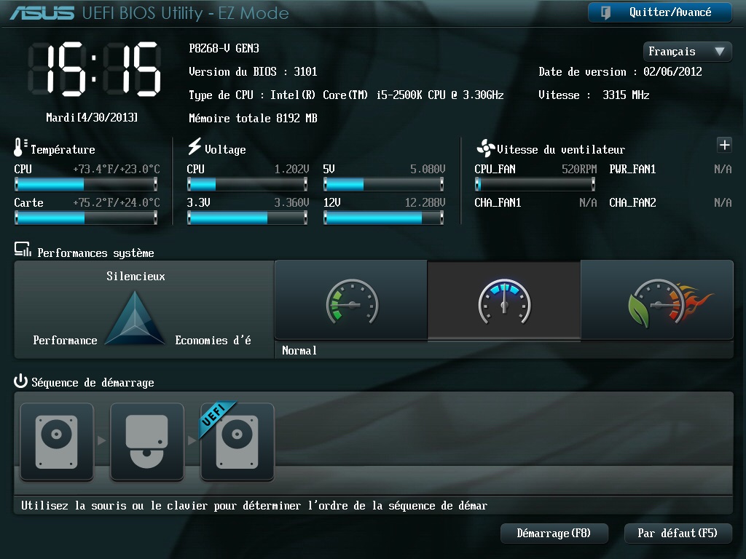Load defaults with Par défaut(F5)
This screenshot has width=746, height=559.
coord(678,534)
